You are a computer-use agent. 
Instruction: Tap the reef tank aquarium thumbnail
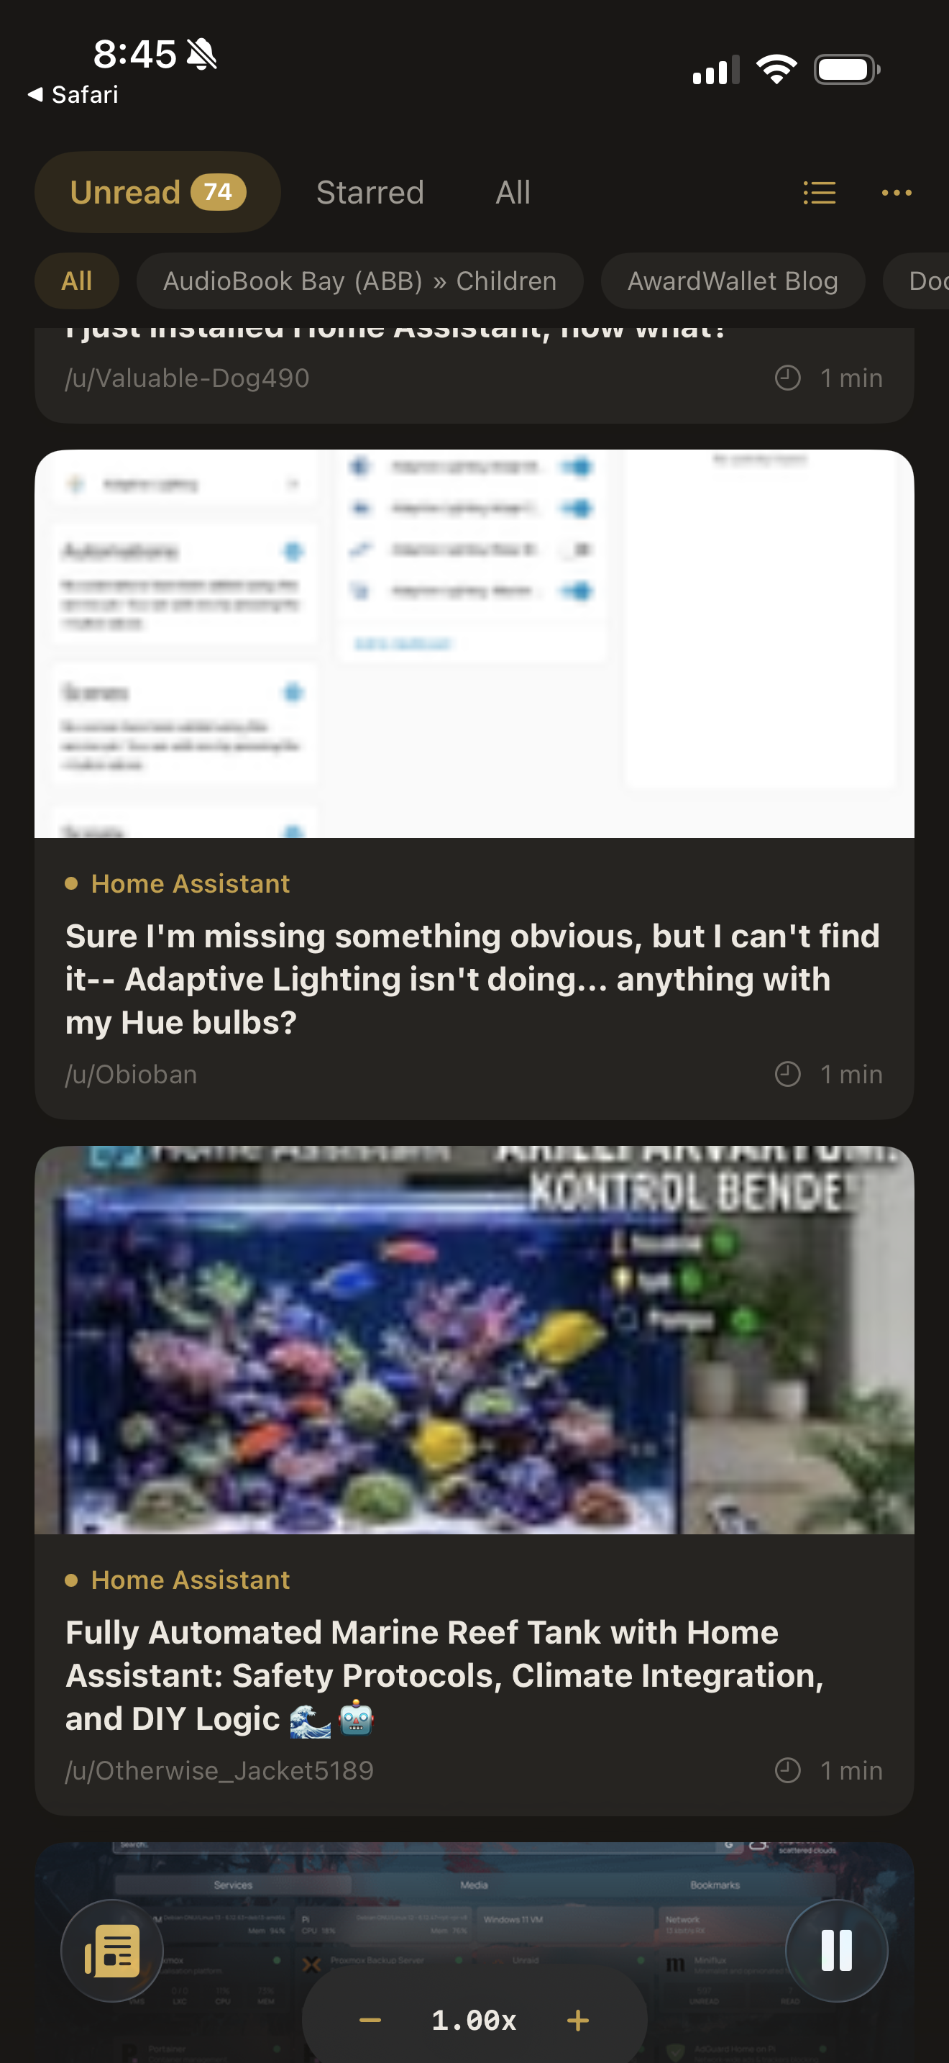474,1340
